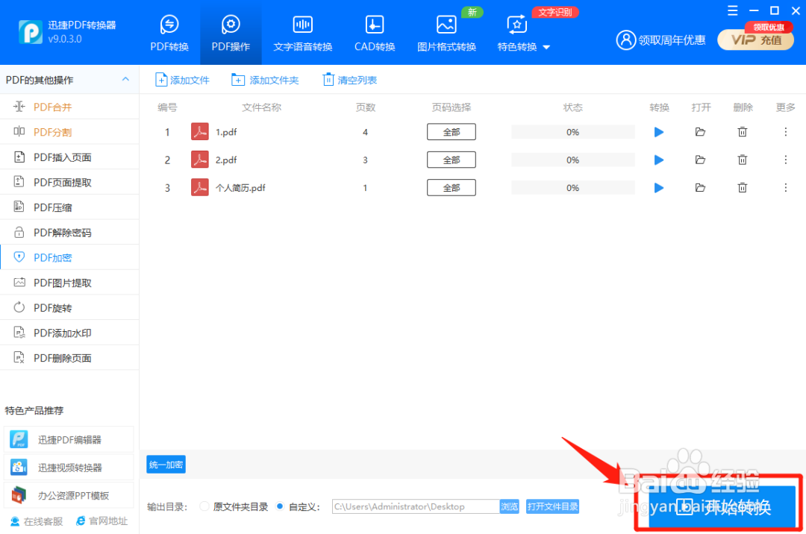Open 迅捷视频转换器 product recommendation
This screenshot has height=534, width=806.
pos(69,467)
